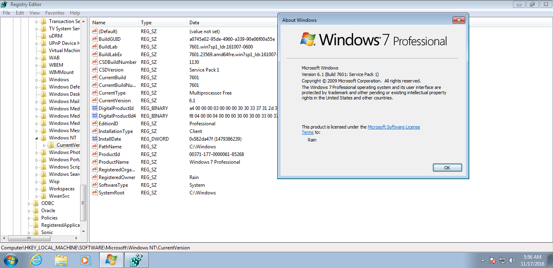Click the Oracle folder icon
553x268 pixels.
coord(36,211)
